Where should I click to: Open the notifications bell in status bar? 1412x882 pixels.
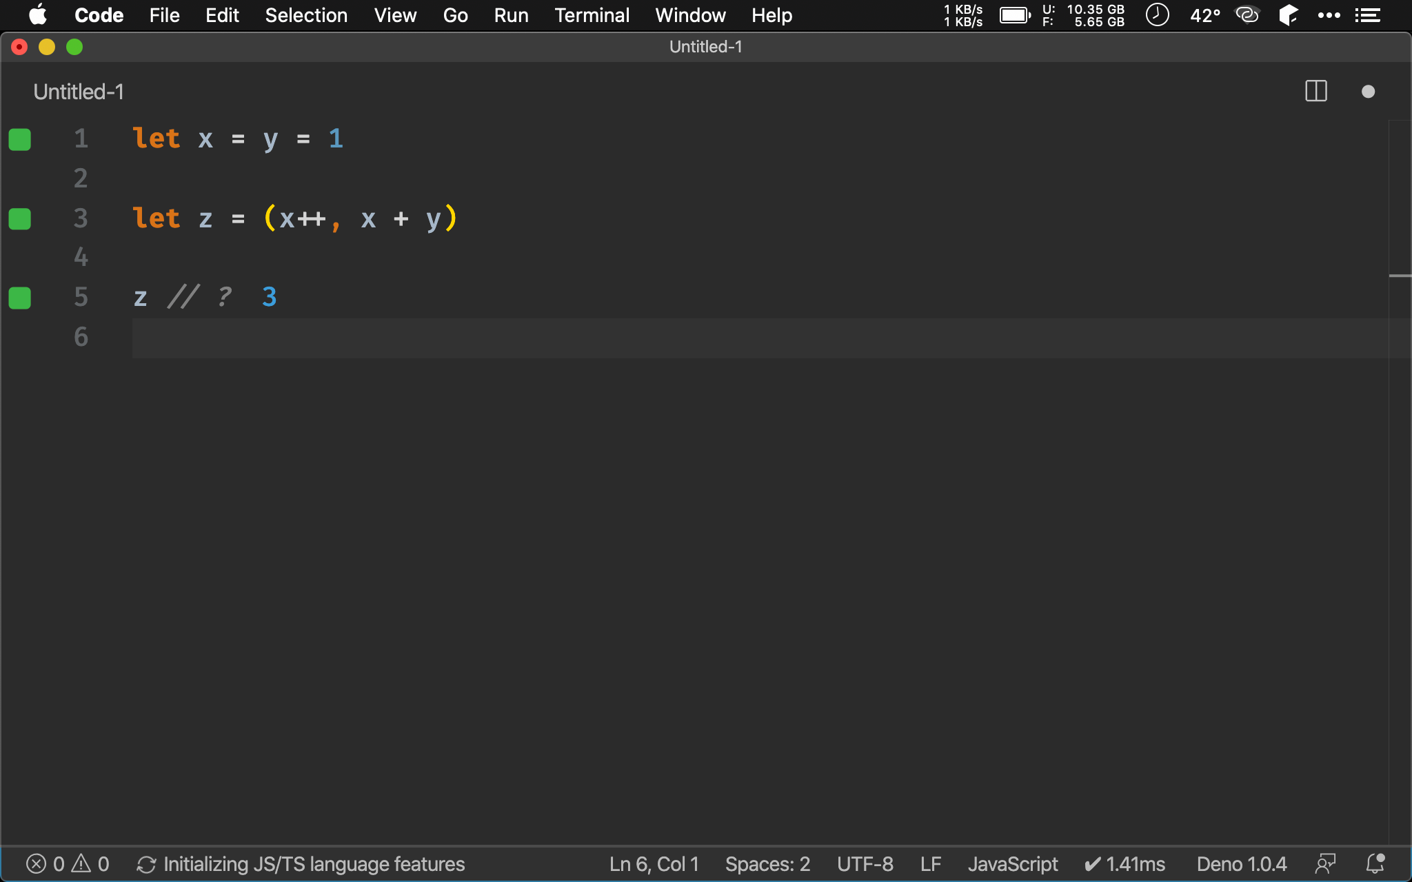coord(1375,863)
